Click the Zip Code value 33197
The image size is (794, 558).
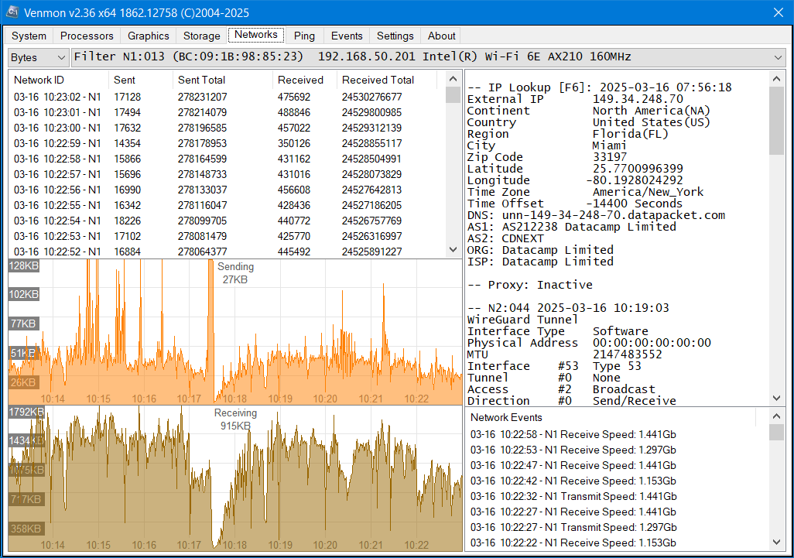point(610,157)
